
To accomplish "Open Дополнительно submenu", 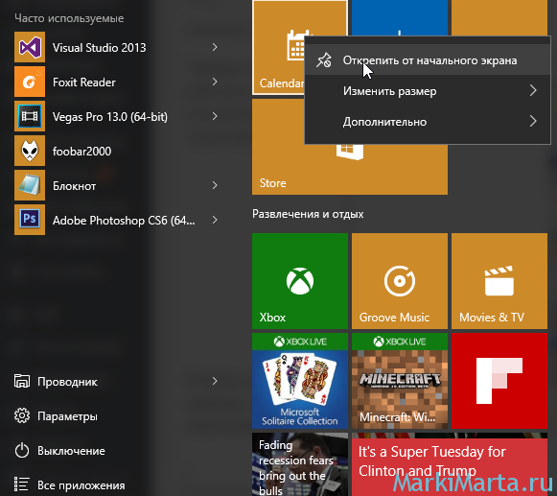I will [428, 122].
